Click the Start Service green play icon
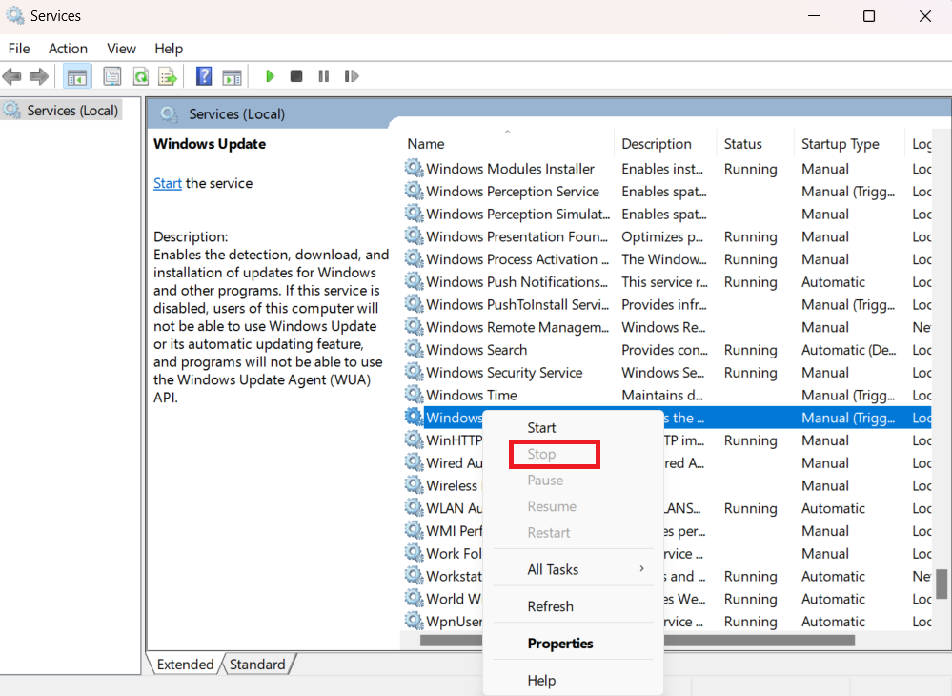The image size is (952, 696). tap(271, 76)
